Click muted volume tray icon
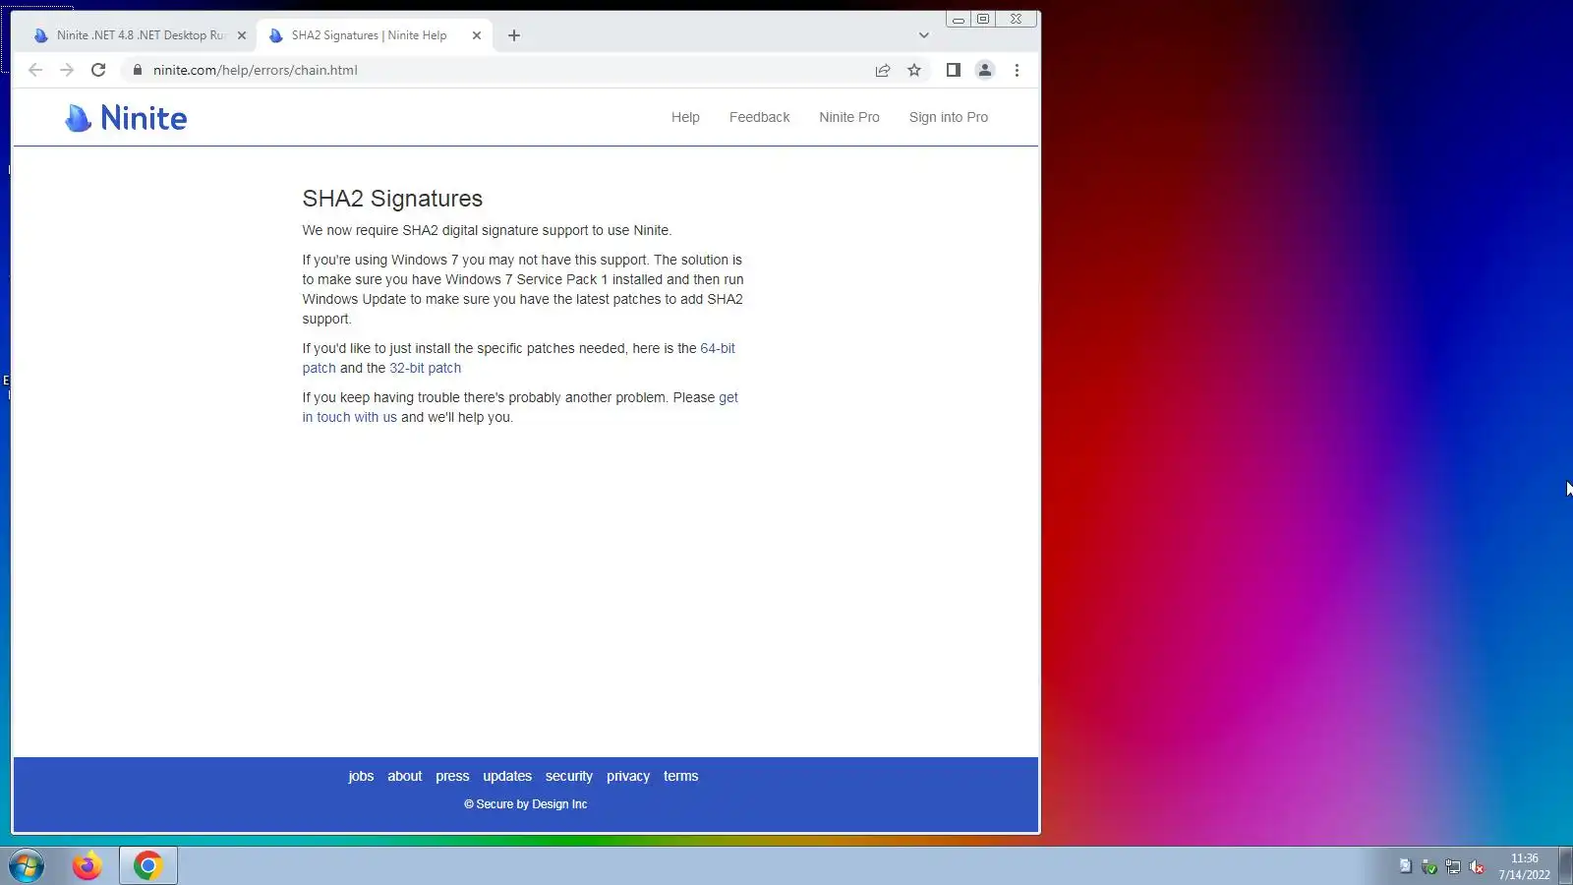Viewport: 1573px width, 885px height. coord(1477,866)
